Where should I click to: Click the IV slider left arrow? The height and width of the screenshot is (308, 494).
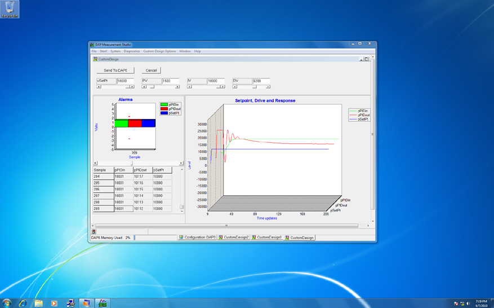pos(189,86)
